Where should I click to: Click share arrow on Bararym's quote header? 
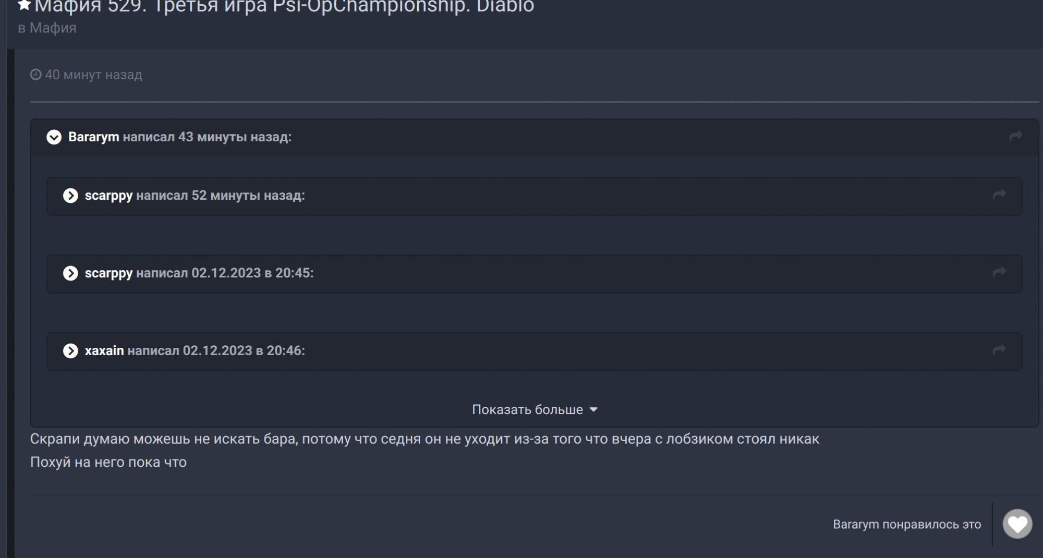tap(1015, 137)
